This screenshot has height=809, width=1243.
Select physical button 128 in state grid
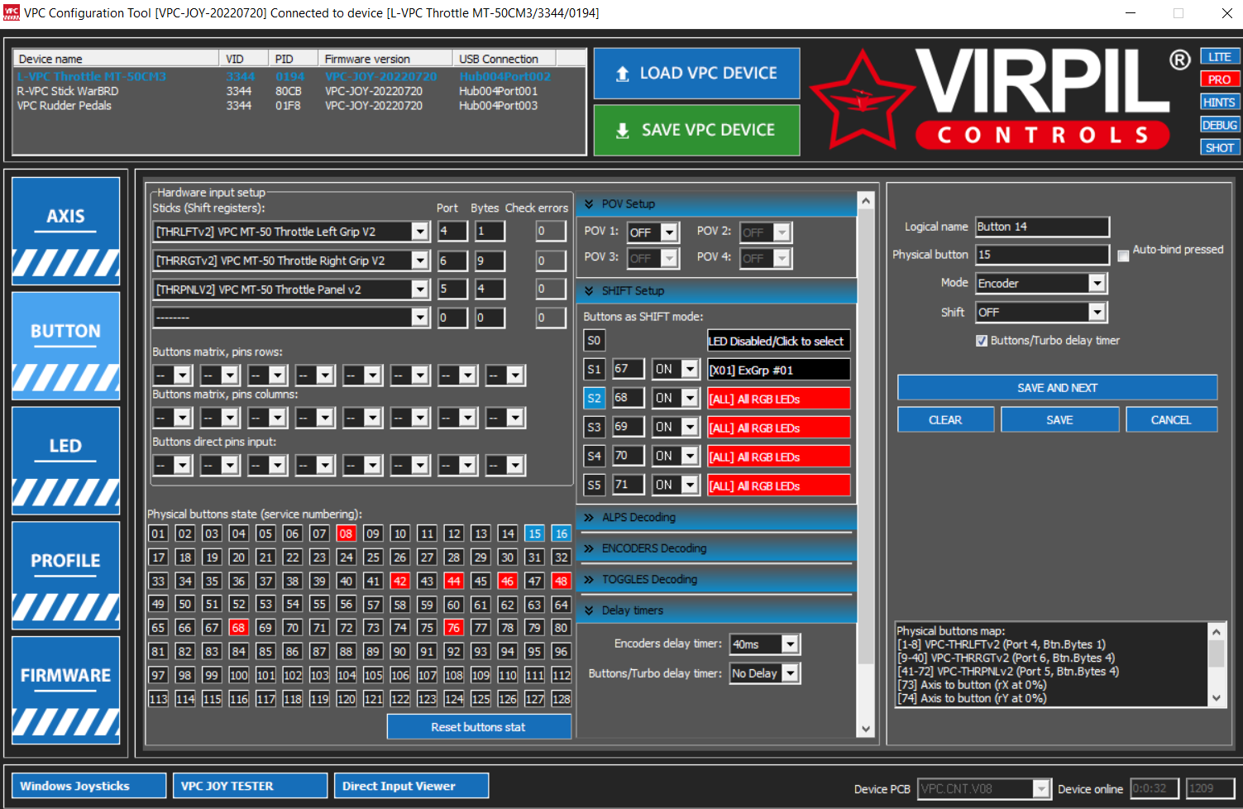562,699
